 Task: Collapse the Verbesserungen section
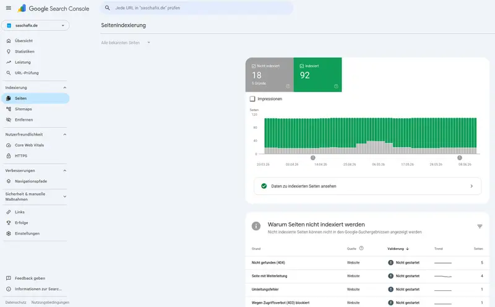(x=65, y=171)
